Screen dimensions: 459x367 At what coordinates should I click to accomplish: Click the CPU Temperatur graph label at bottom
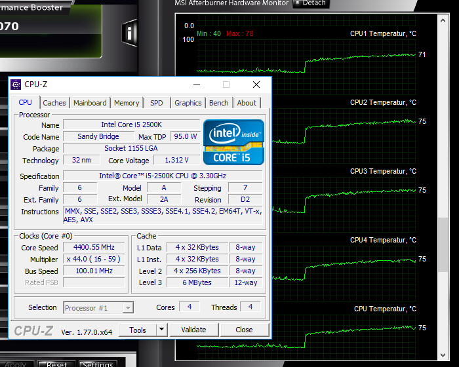(x=385, y=309)
